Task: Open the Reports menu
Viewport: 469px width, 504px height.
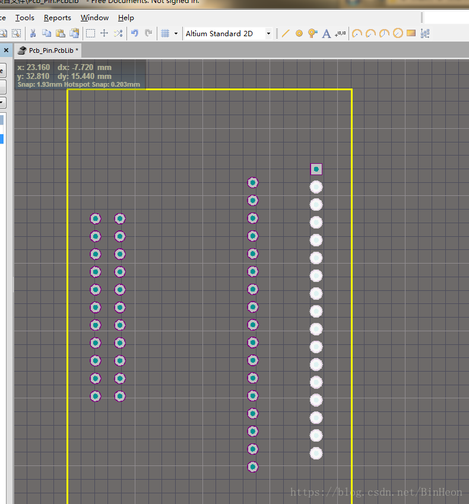Action: (58, 18)
